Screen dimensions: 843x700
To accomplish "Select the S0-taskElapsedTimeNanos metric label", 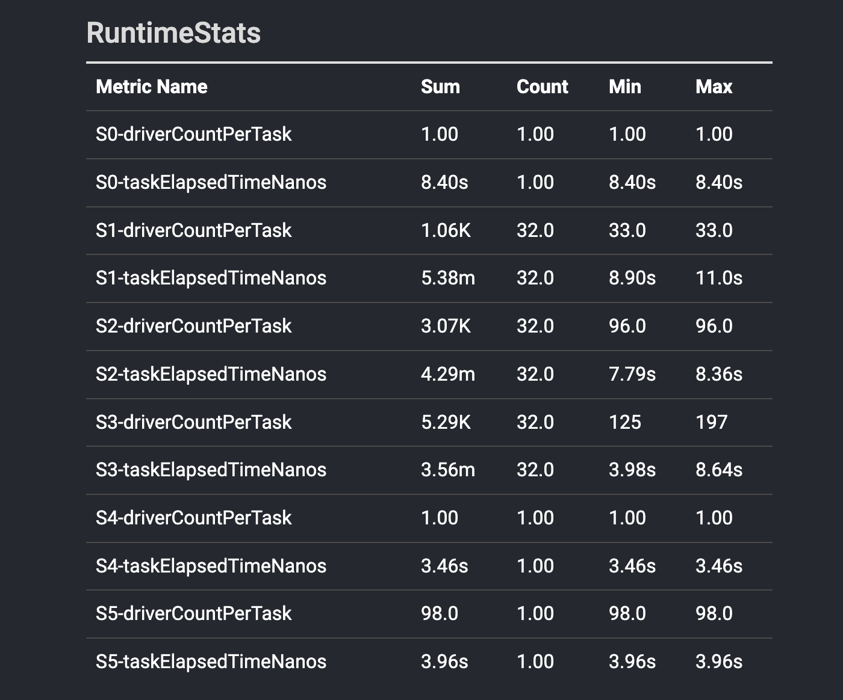I will click(211, 182).
